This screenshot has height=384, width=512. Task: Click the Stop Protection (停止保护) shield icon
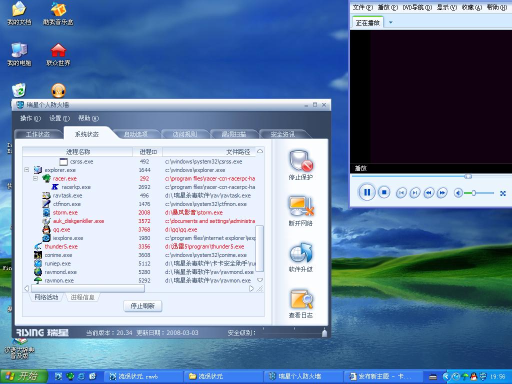(300, 161)
